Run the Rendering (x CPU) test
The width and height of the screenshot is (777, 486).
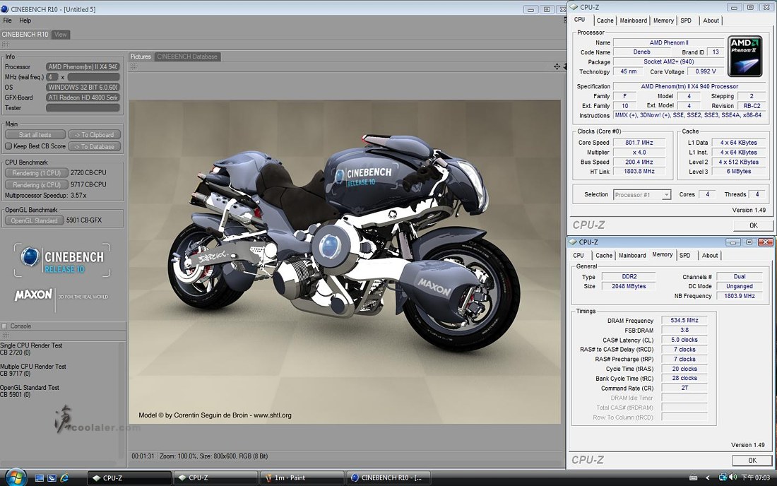tap(37, 185)
